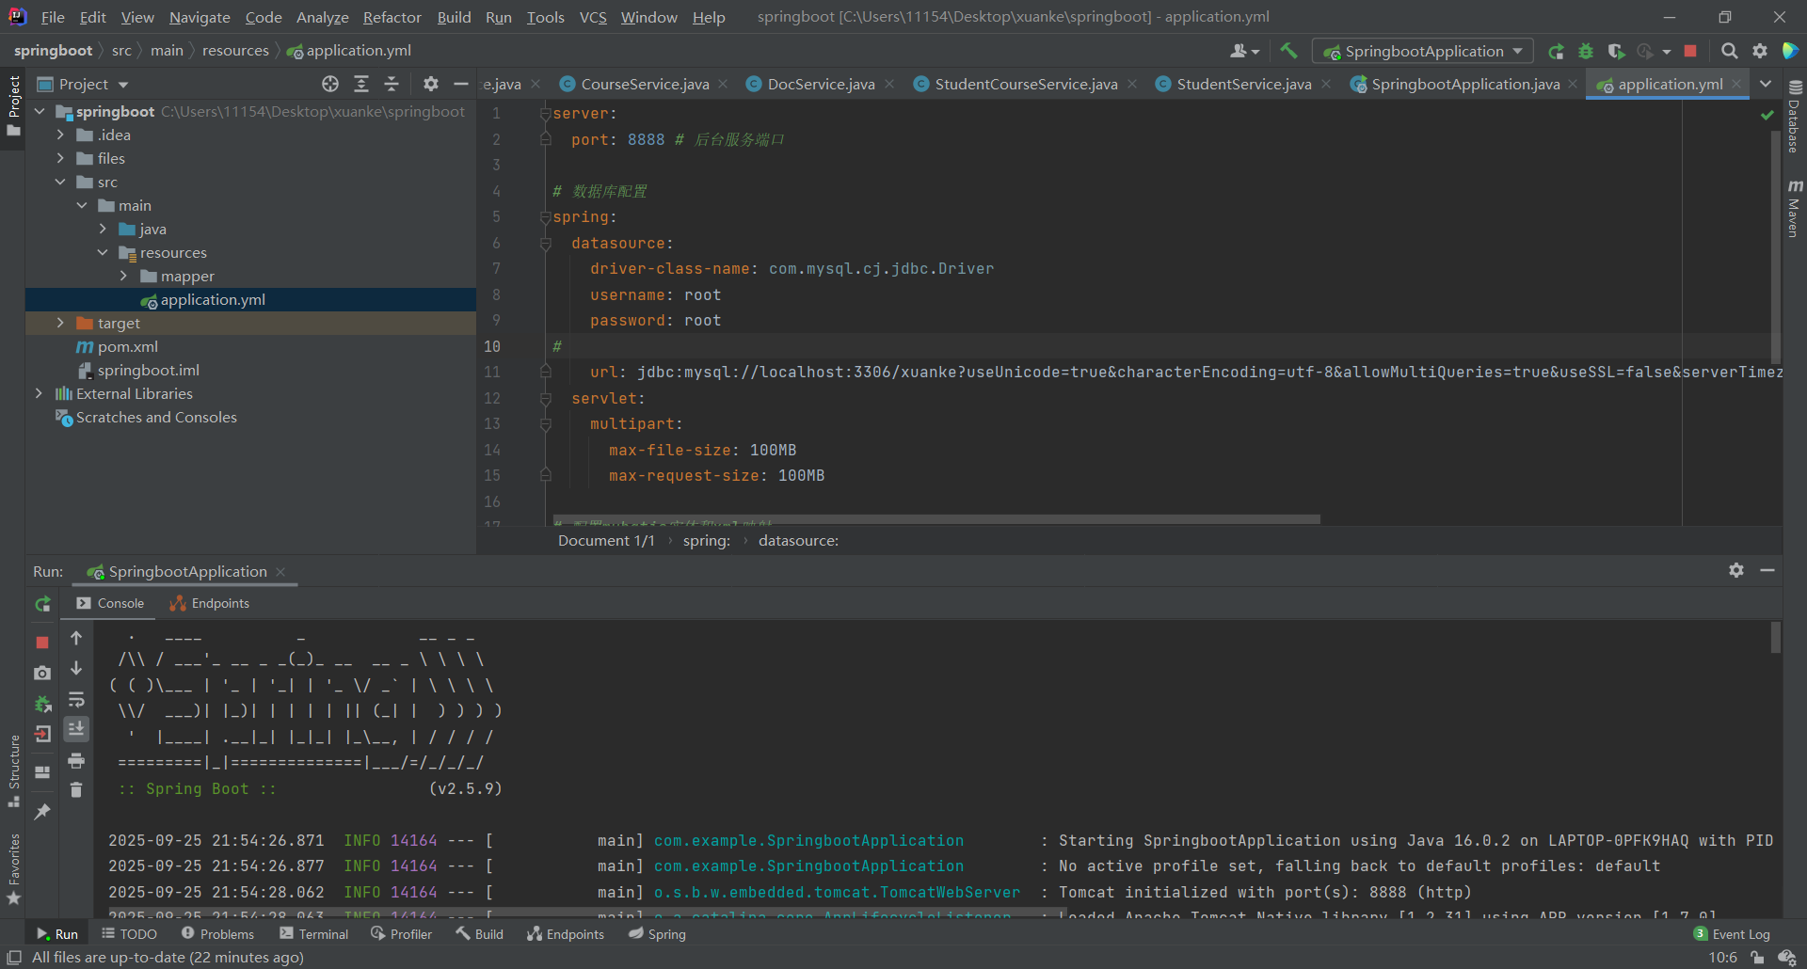The image size is (1807, 969).
Task: Toggle the Project sidebar tool button
Action: [13, 105]
